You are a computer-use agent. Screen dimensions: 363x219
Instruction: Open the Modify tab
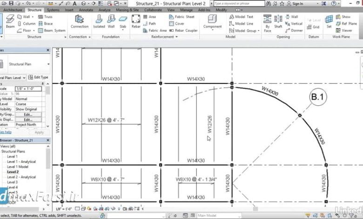point(221,10)
